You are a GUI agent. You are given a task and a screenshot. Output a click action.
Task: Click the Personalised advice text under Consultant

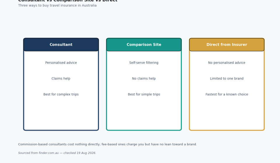click(x=61, y=63)
